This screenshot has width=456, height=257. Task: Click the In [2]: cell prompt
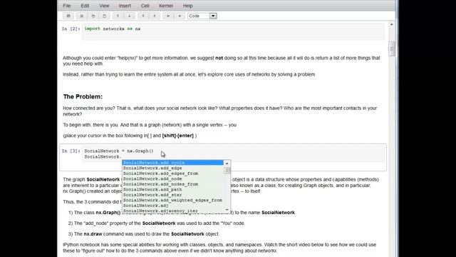tap(71, 29)
